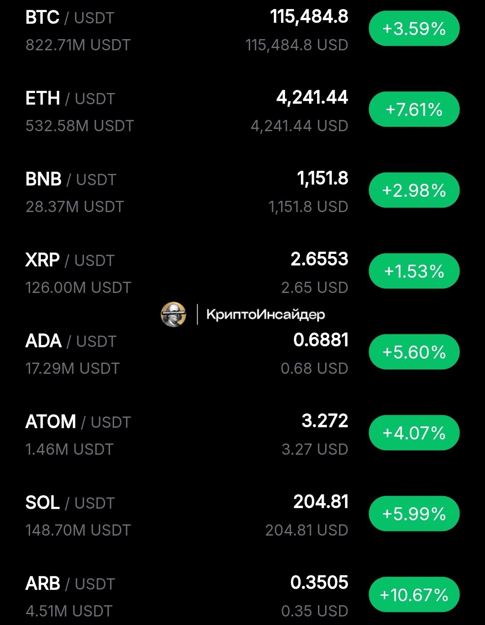Click the BTC price 115,484.8

coord(309,17)
